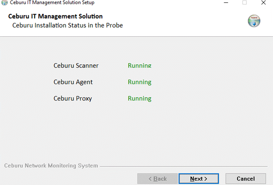This screenshot has width=273, height=185.
Task: Click the Cancel button
Action: [x=246, y=178]
